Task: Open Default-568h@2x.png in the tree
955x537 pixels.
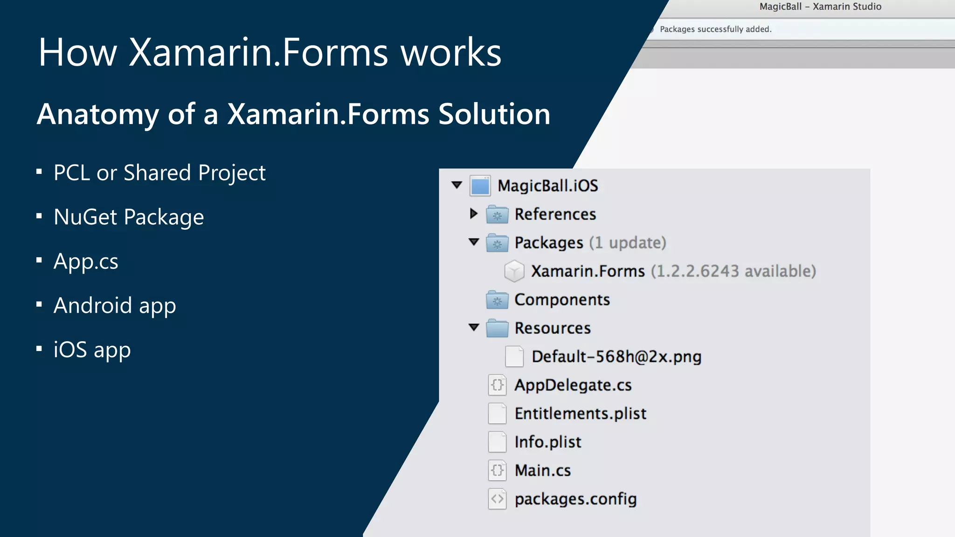Action: click(x=616, y=357)
